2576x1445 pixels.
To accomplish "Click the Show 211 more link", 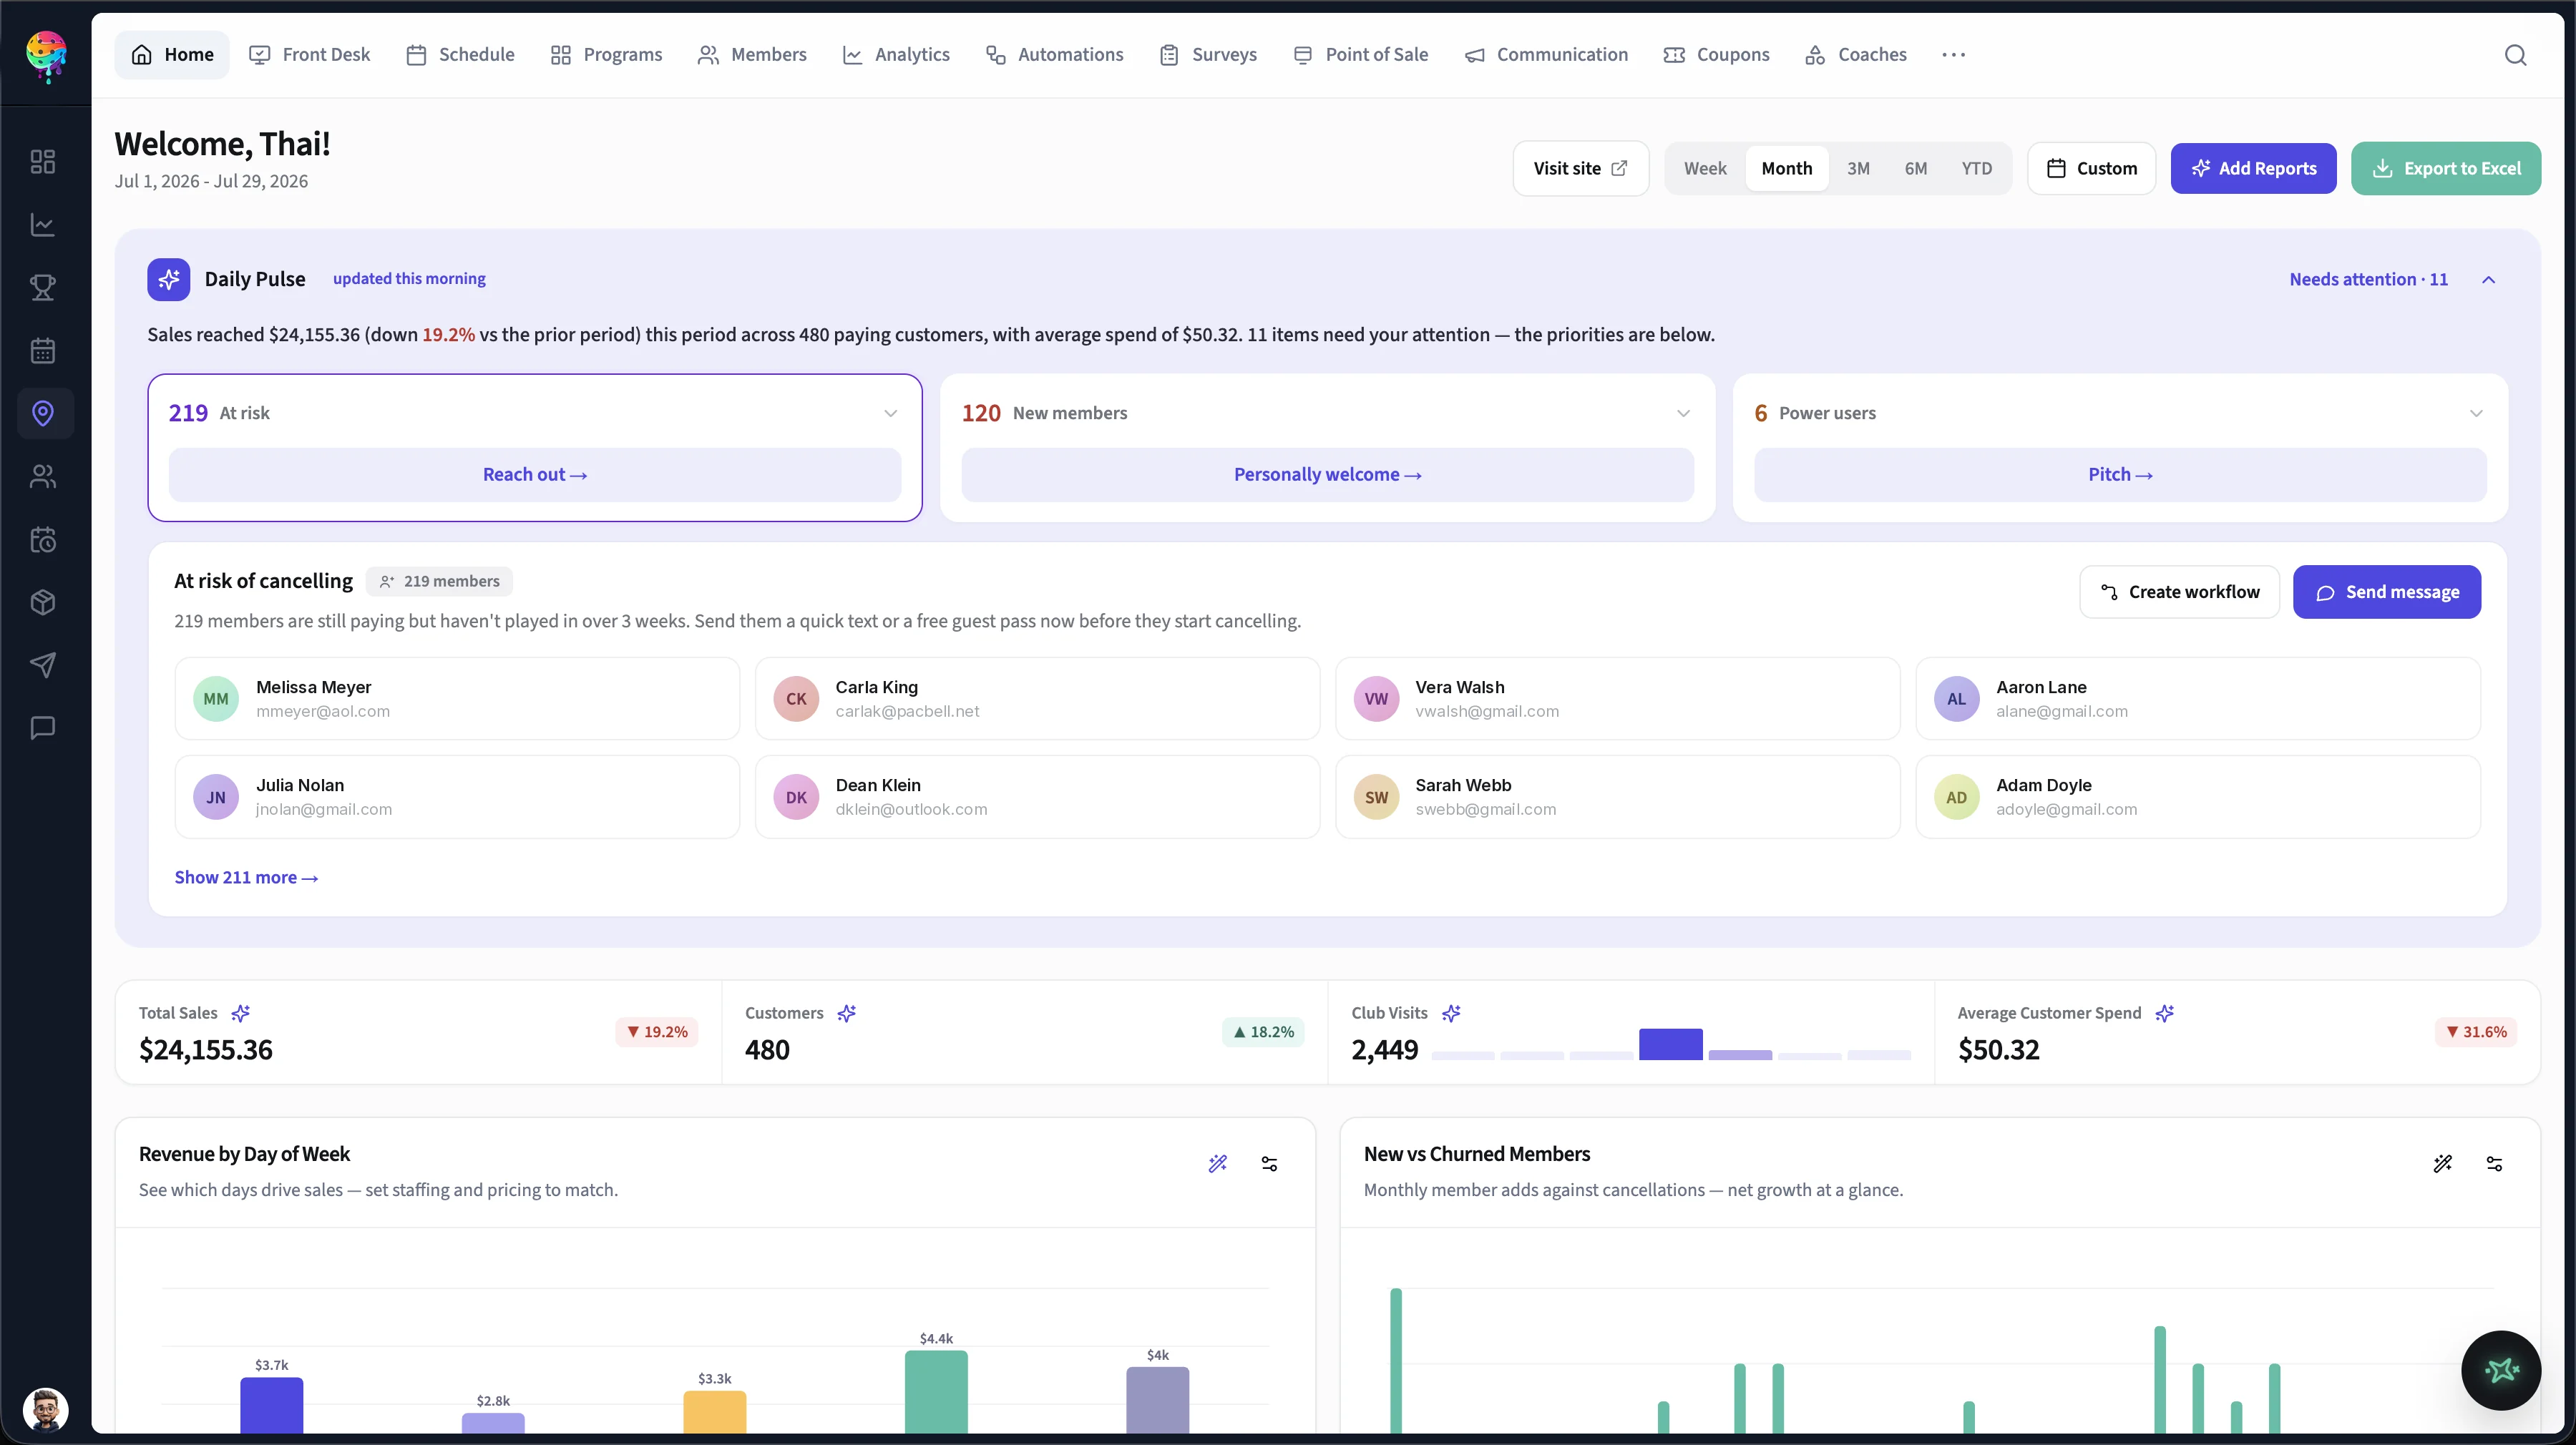I will [246, 877].
